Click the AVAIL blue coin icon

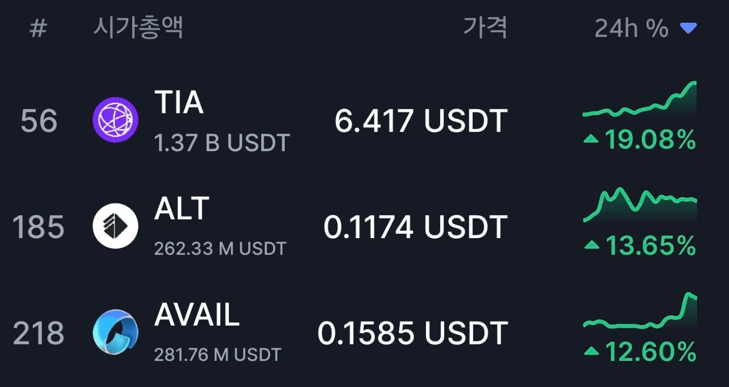(115, 332)
